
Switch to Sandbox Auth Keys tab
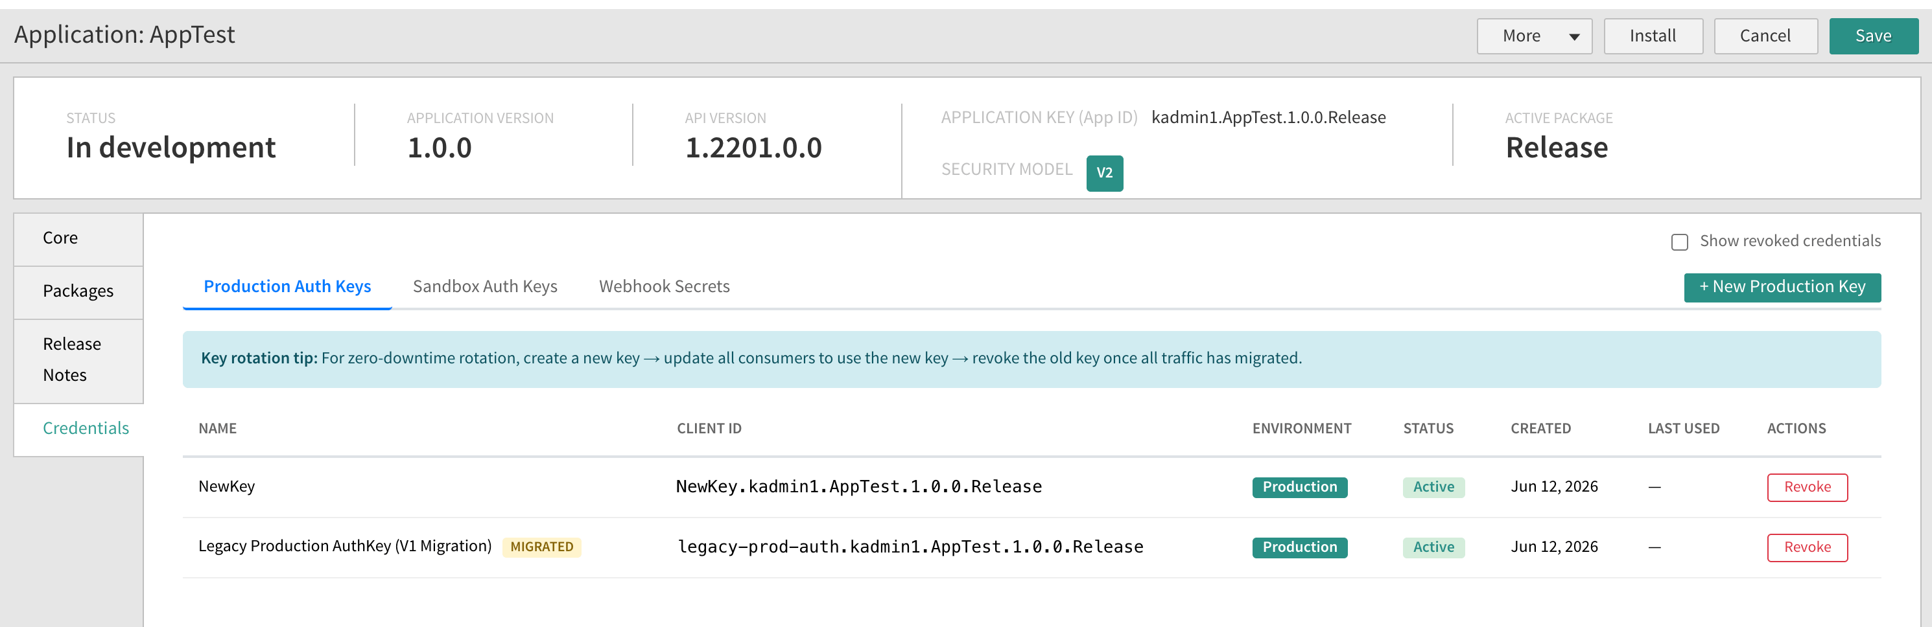[484, 286]
